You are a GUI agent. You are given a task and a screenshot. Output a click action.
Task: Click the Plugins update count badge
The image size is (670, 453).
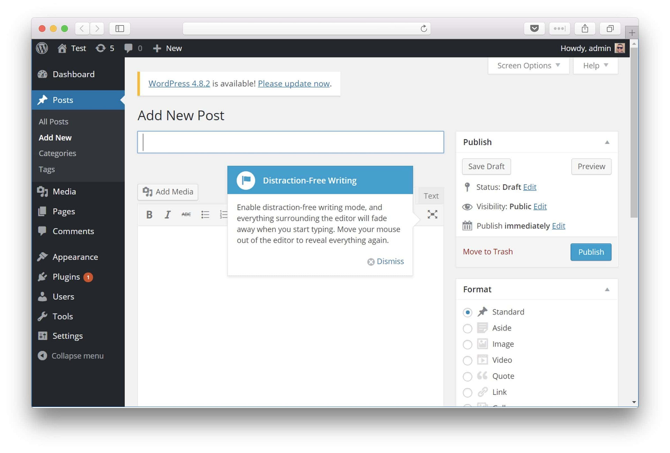(88, 277)
